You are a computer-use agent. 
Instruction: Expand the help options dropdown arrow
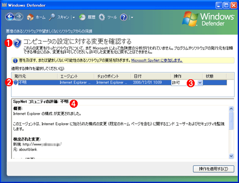click(x=132, y=17)
